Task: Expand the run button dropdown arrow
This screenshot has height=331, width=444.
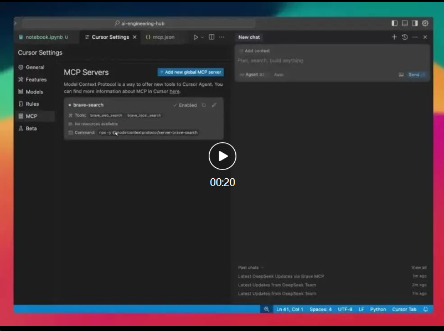Action: [x=203, y=37]
